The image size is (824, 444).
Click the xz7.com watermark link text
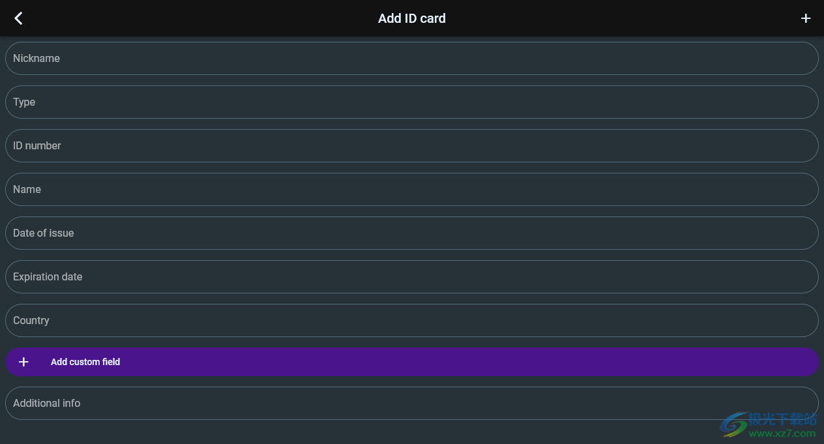tap(782, 434)
